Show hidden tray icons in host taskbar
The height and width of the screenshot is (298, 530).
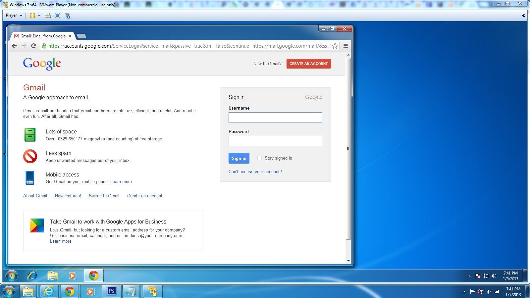tap(464, 292)
